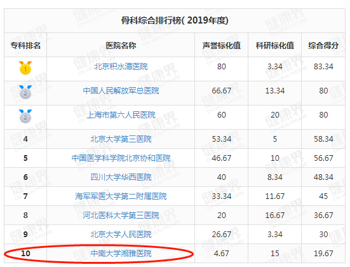
Task: Select the 科研标化值 value 11.67
Action: click(275, 196)
